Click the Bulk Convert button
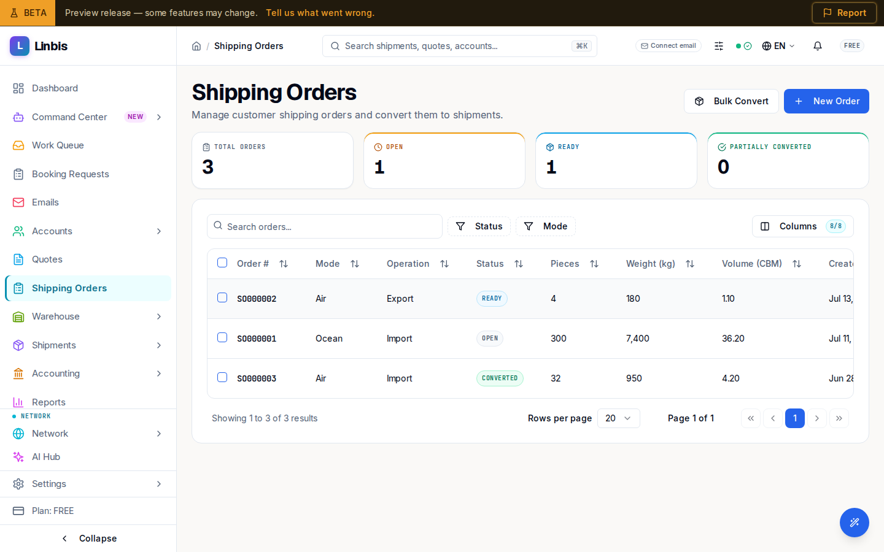 (x=731, y=101)
